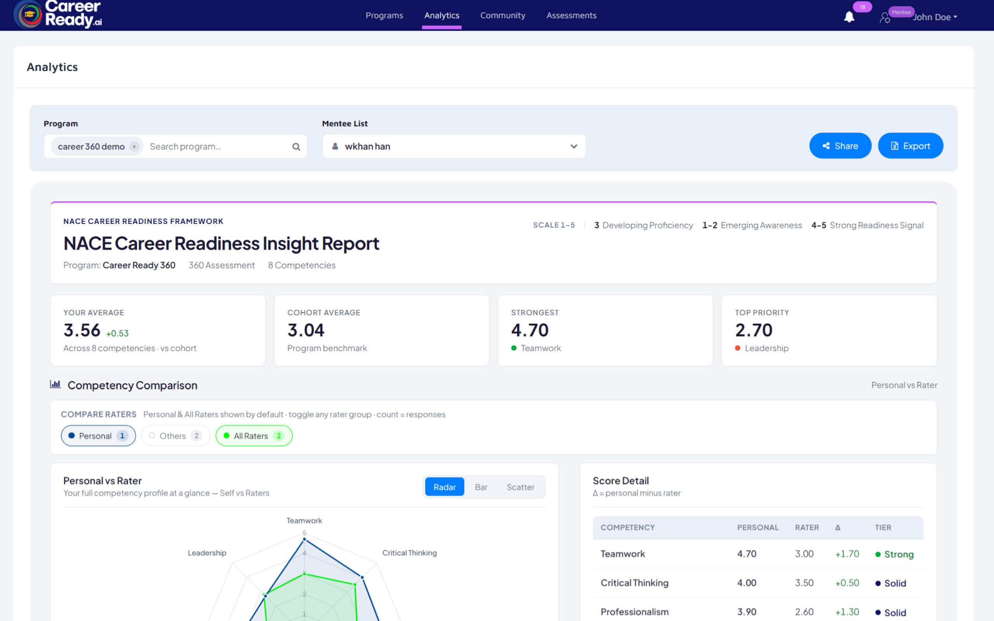The width and height of the screenshot is (994, 621).
Task: Click the user profile avatar icon
Action: [x=885, y=18]
